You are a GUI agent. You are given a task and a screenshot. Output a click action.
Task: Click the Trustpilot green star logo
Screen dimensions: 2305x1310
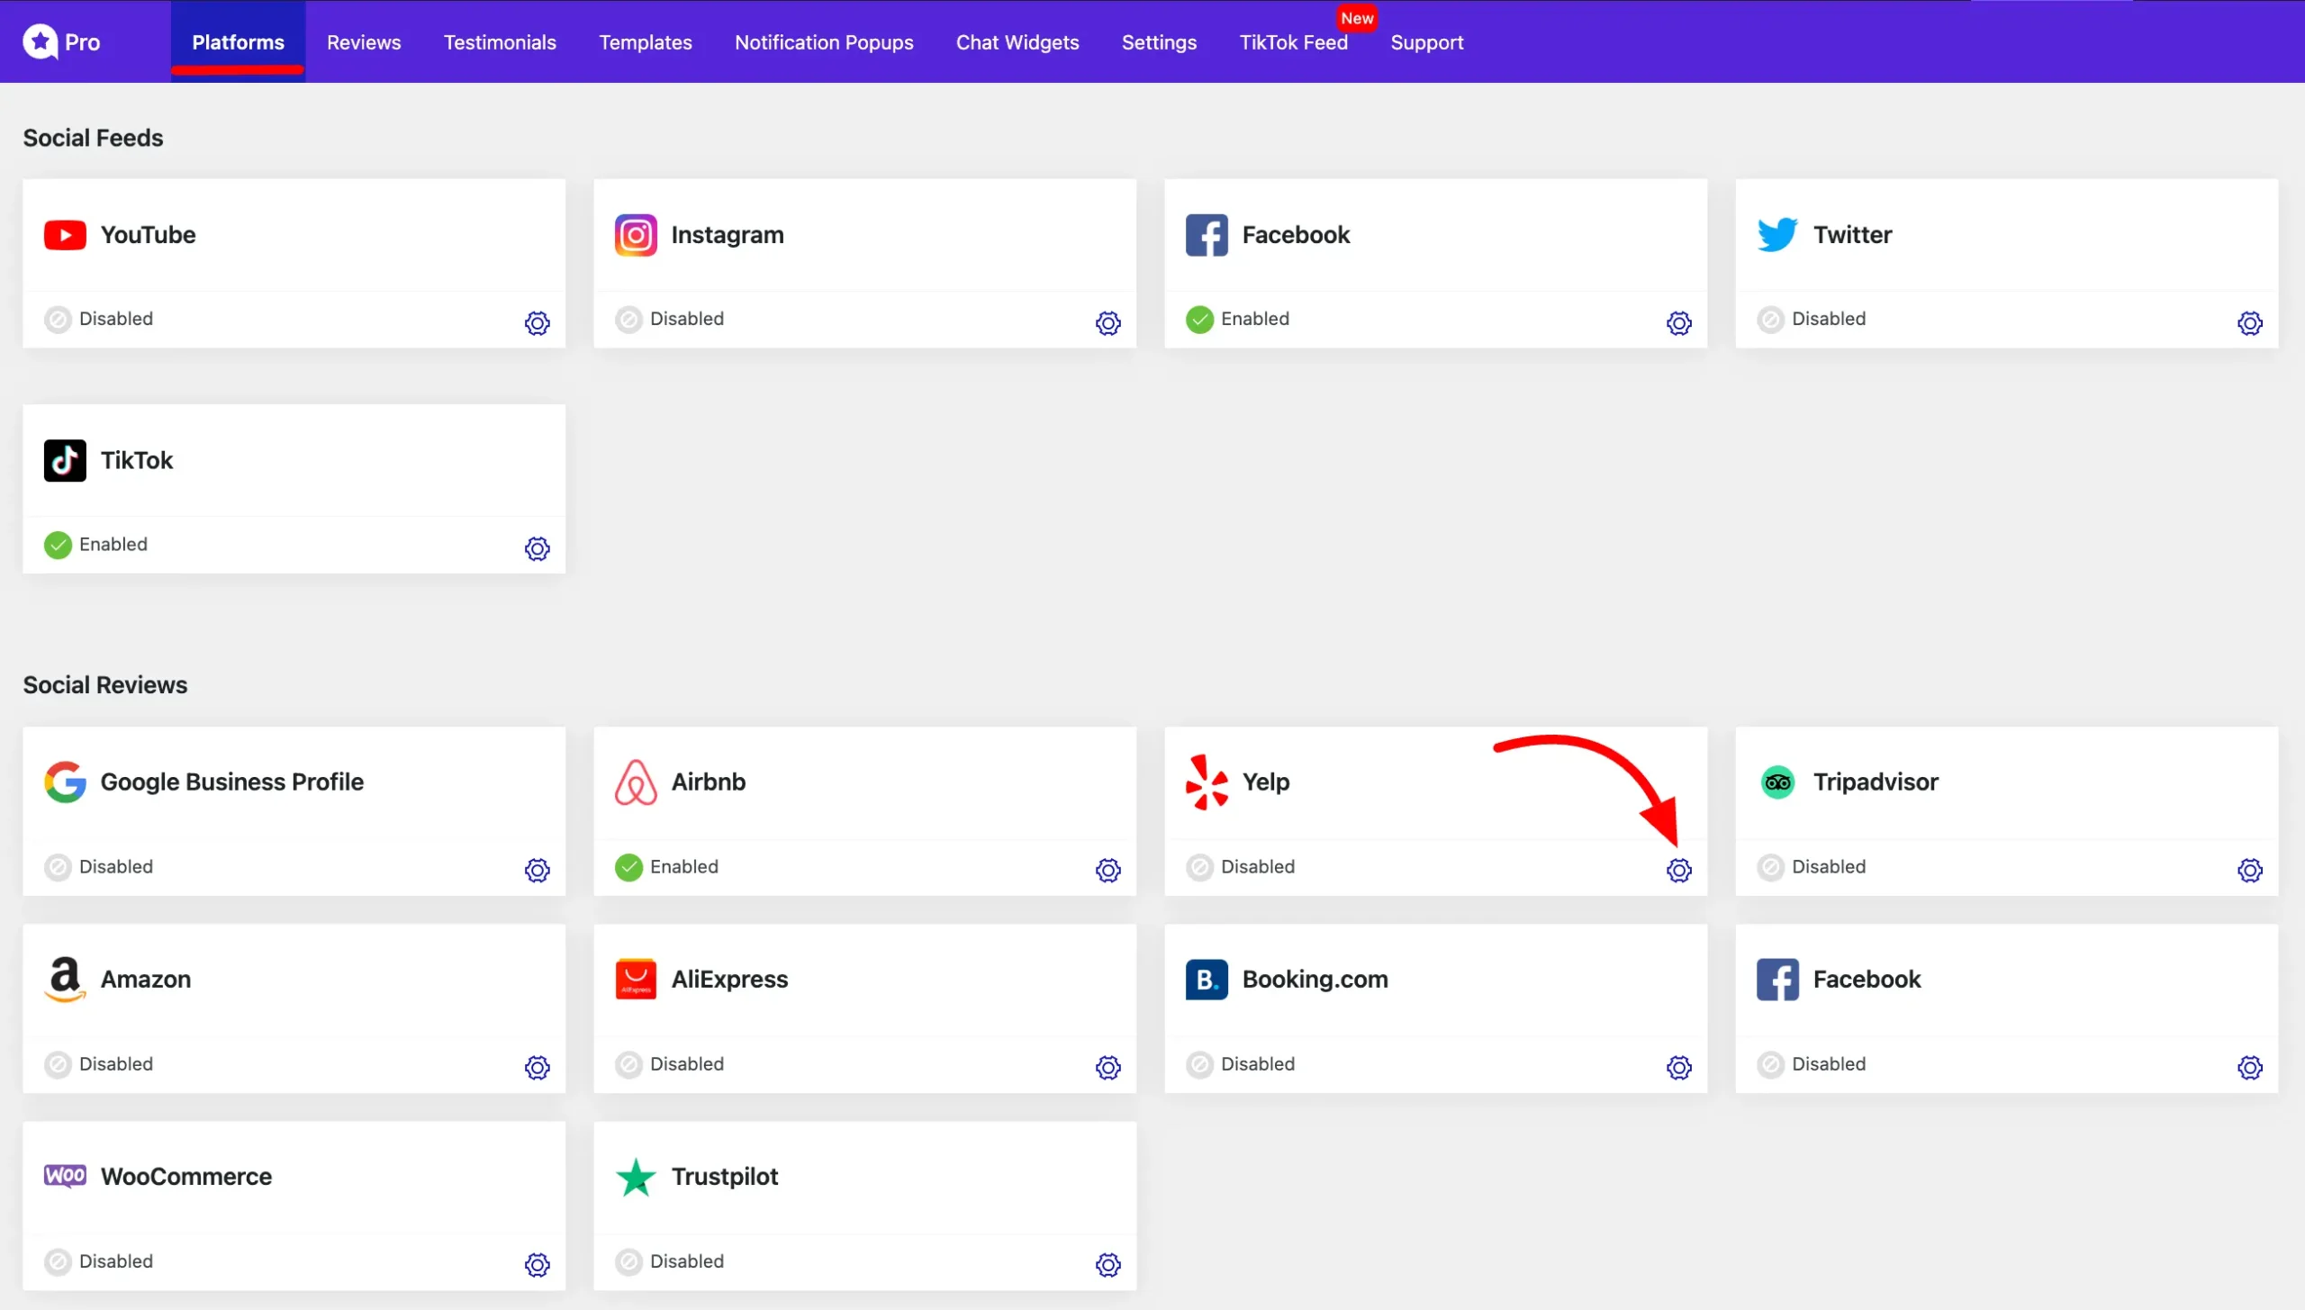click(636, 1176)
